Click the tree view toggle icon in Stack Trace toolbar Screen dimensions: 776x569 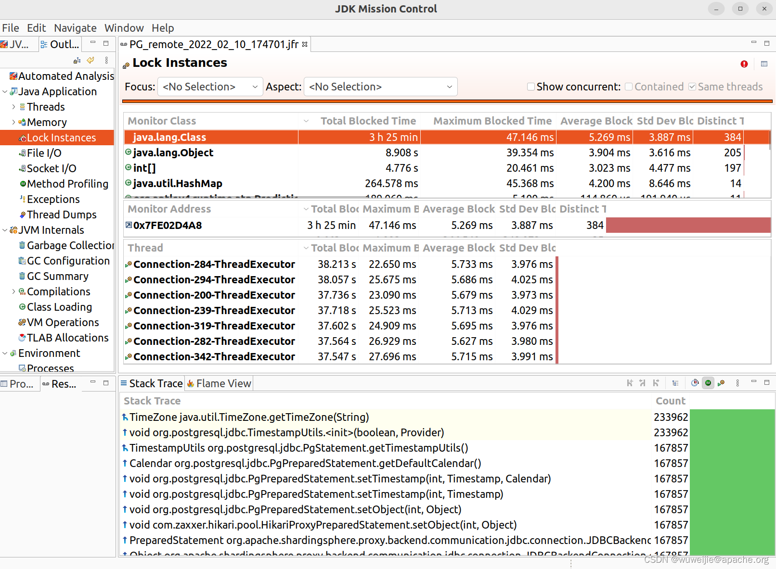tap(675, 383)
